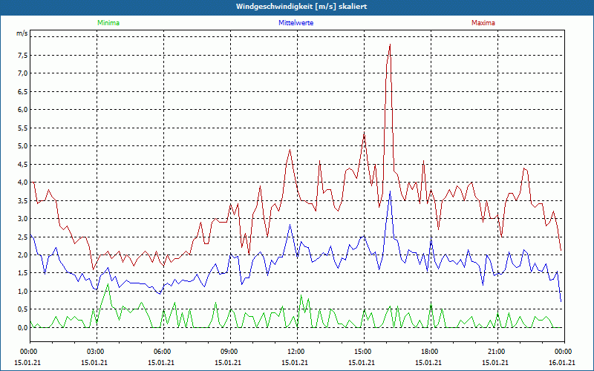
Task: Select the 1,0 y-axis value
Action: (x=23, y=292)
